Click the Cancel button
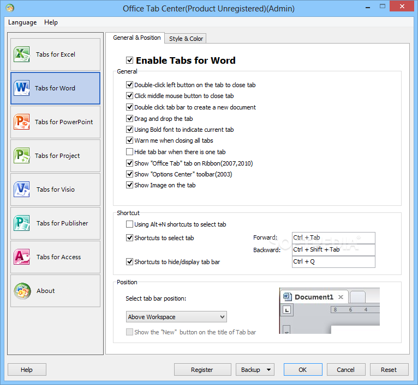The image size is (418, 385). tap(346, 370)
